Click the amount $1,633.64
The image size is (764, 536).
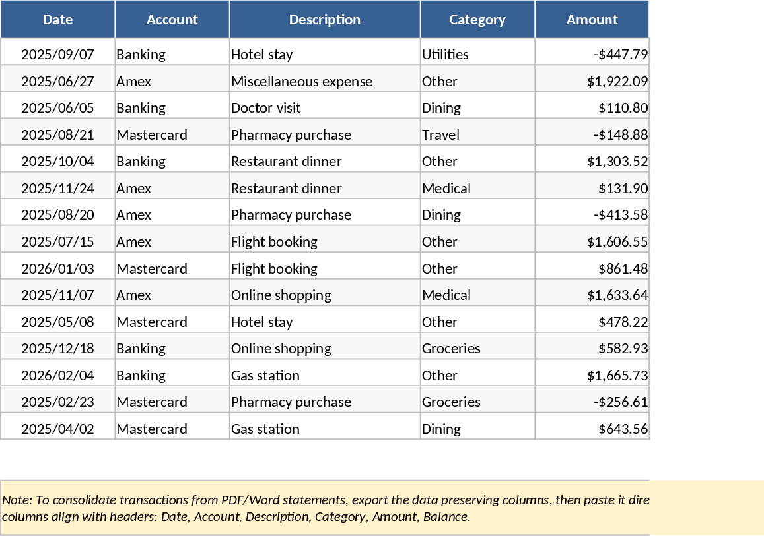coord(592,295)
